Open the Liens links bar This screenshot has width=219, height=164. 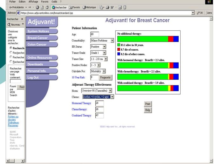209,13
